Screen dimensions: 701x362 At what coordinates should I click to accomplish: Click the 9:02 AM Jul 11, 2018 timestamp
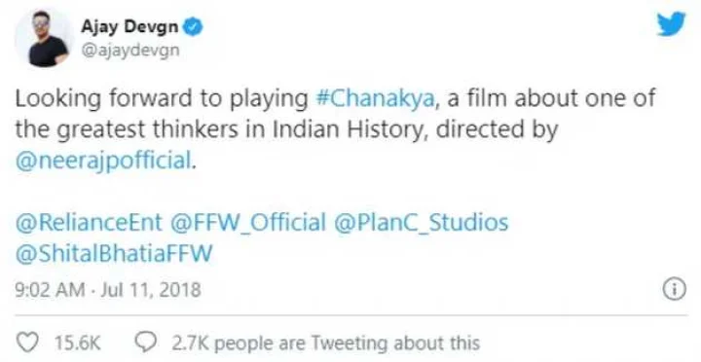tap(108, 290)
